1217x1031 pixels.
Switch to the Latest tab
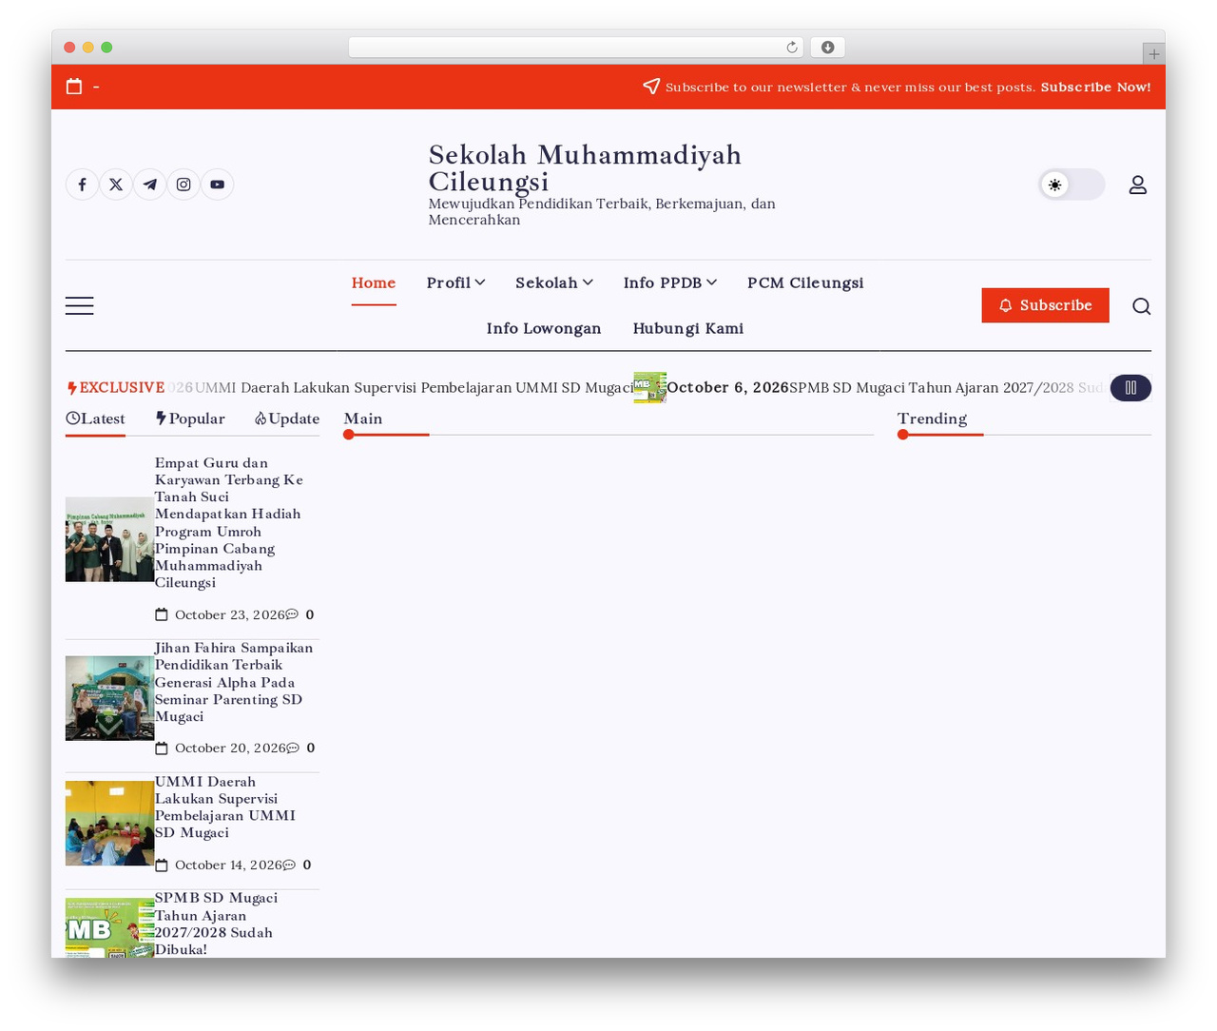click(95, 418)
